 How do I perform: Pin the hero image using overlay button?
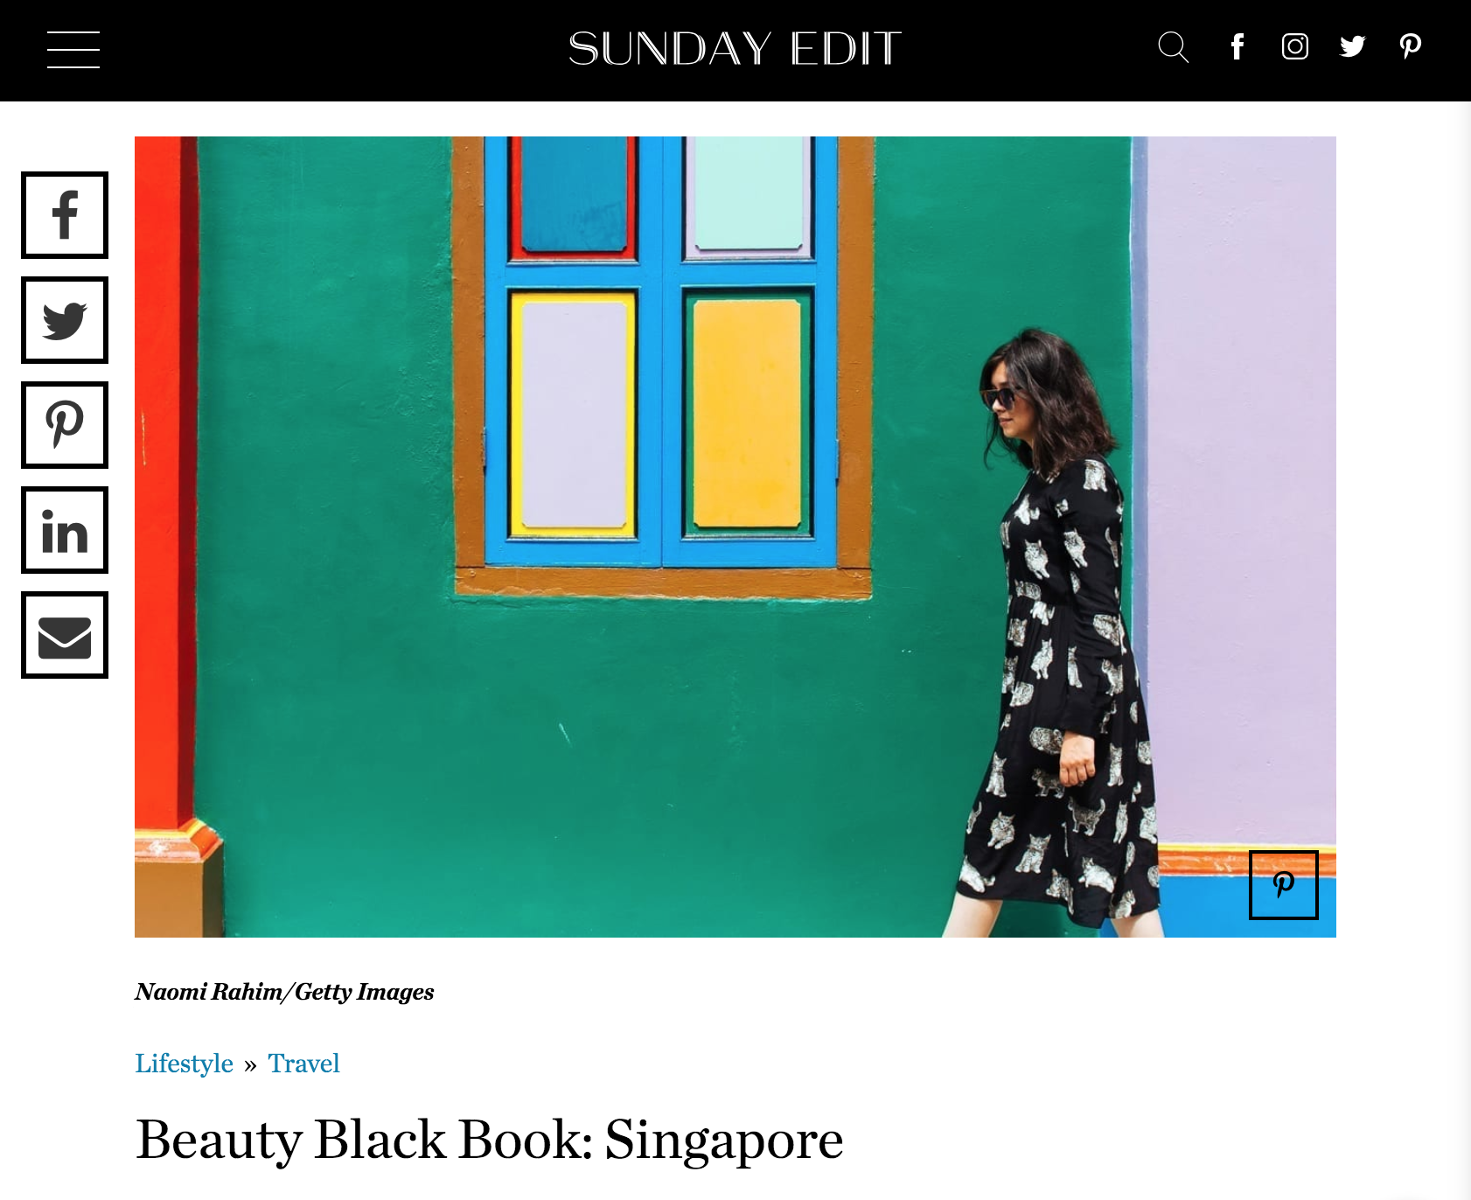tap(1284, 885)
